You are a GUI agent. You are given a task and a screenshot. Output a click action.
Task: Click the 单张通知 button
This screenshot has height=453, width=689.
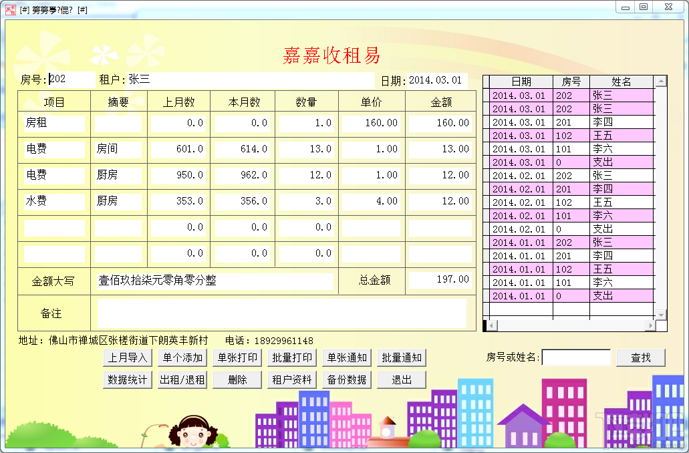click(347, 357)
